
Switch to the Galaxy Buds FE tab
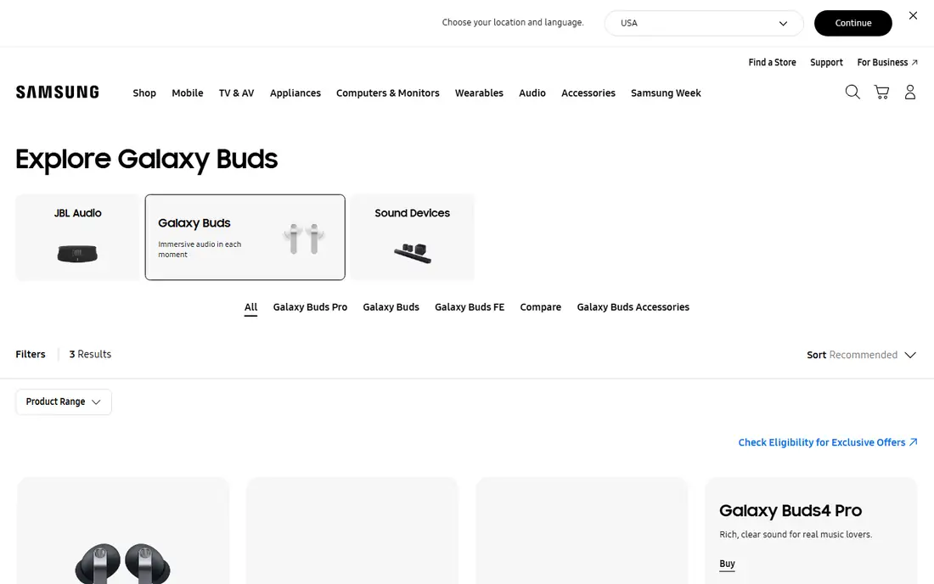[470, 307]
